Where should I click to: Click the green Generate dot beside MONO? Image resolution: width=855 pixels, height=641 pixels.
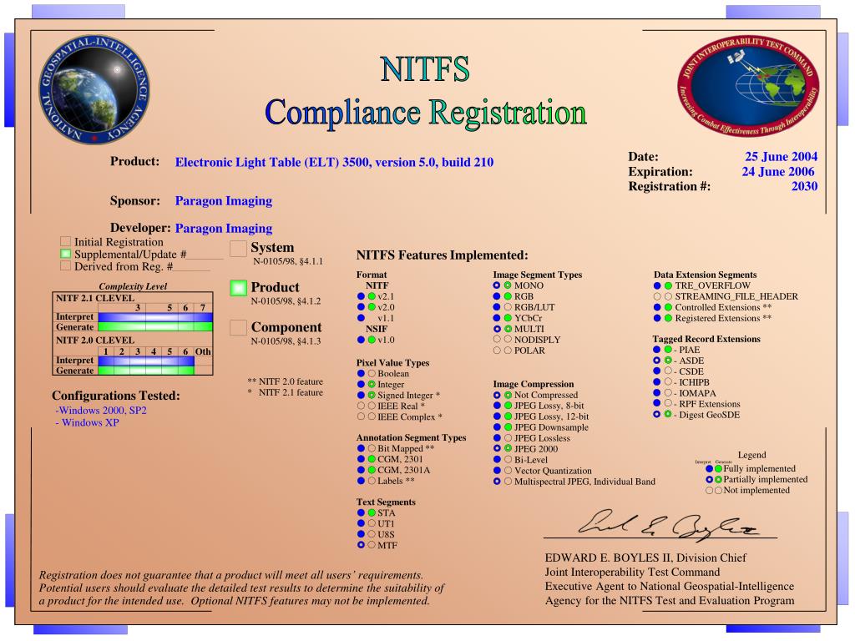(508, 285)
